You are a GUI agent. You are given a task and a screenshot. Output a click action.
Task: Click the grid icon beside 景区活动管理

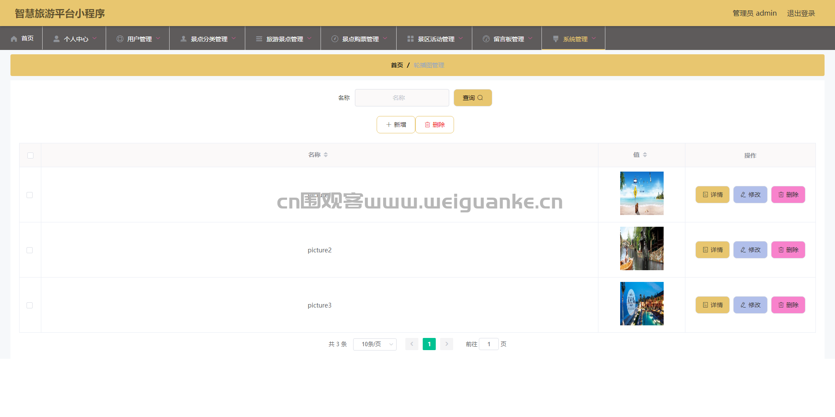[411, 39]
